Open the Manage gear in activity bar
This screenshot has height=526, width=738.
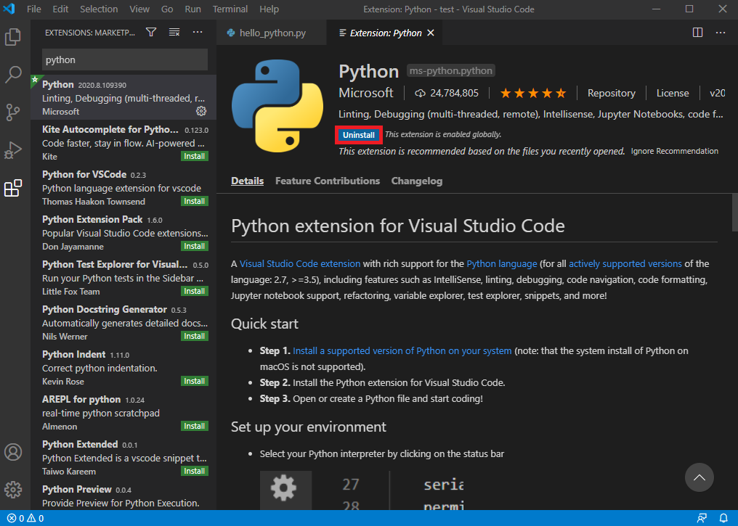pyautogui.click(x=13, y=490)
